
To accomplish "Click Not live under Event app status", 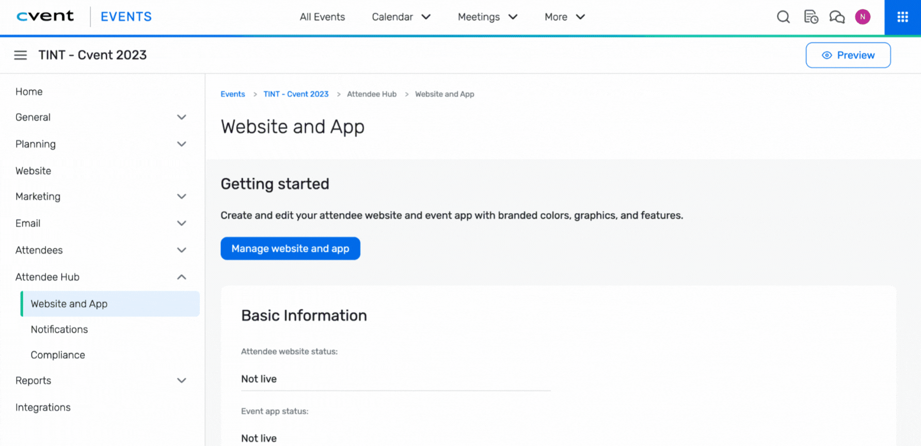I will (259, 438).
